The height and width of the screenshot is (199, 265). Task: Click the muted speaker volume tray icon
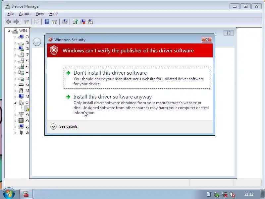(x=233, y=194)
